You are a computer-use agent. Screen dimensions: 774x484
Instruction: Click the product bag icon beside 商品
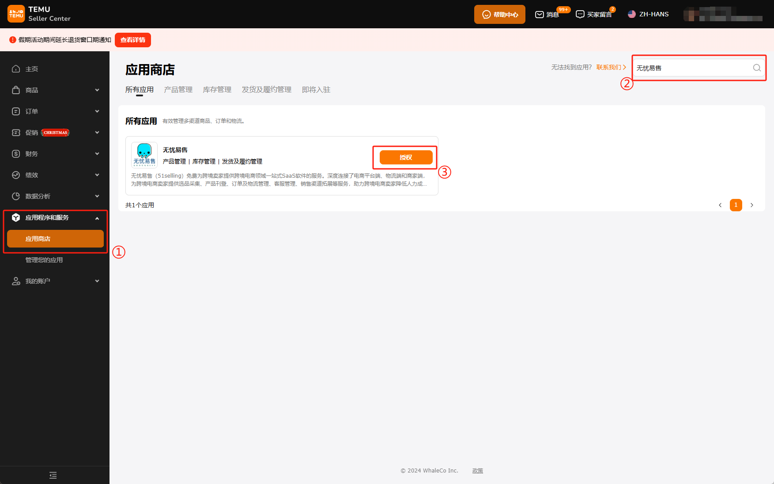[16, 90]
